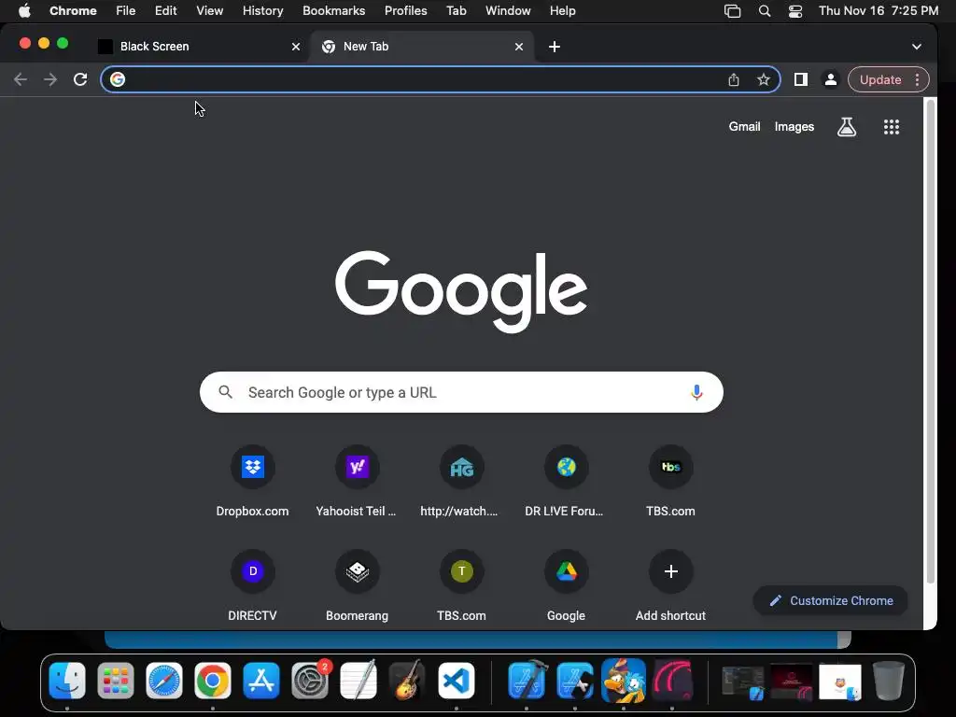Open the Window menu
The width and height of the screenshot is (956, 717).
(x=508, y=11)
